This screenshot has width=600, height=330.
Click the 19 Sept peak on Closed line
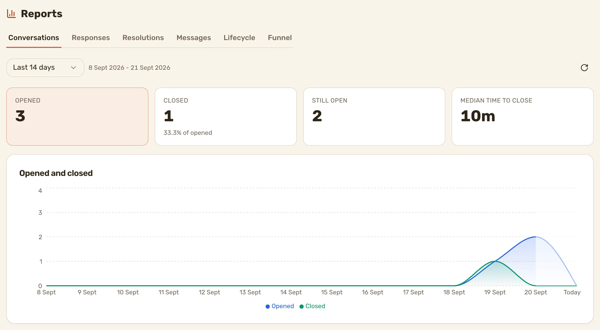[495, 261]
